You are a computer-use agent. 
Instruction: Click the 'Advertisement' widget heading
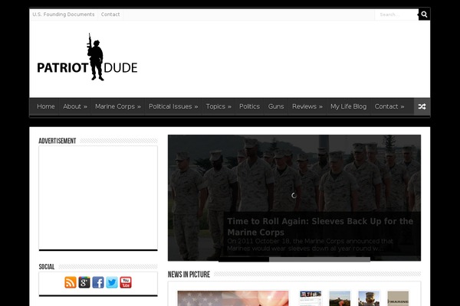(58, 141)
